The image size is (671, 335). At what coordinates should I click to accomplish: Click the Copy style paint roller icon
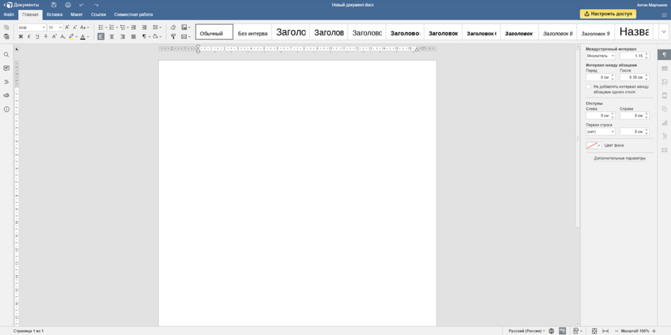point(173,36)
